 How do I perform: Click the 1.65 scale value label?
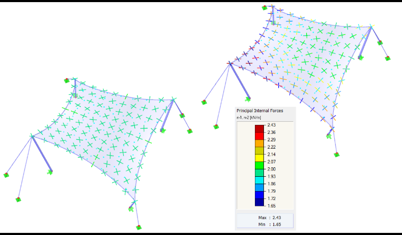coord(271,206)
